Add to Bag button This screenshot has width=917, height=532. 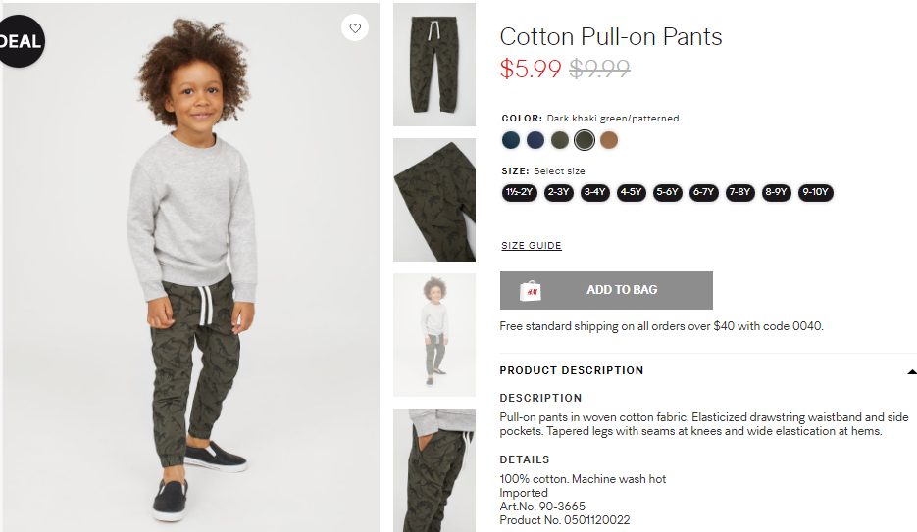click(x=606, y=290)
